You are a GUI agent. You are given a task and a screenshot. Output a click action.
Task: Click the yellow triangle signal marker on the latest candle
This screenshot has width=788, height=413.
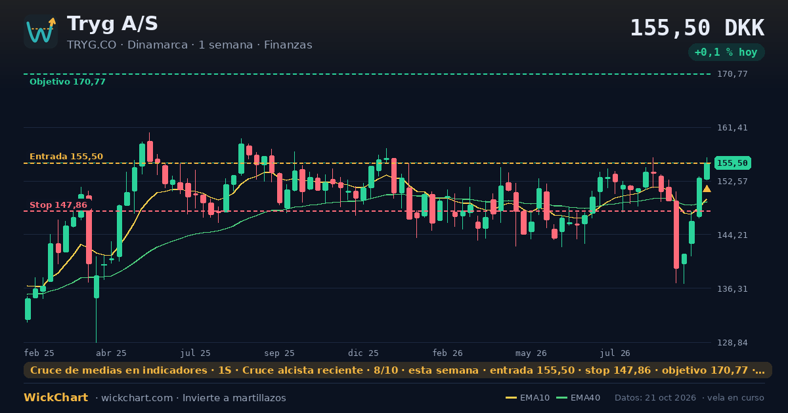tap(707, 189)
